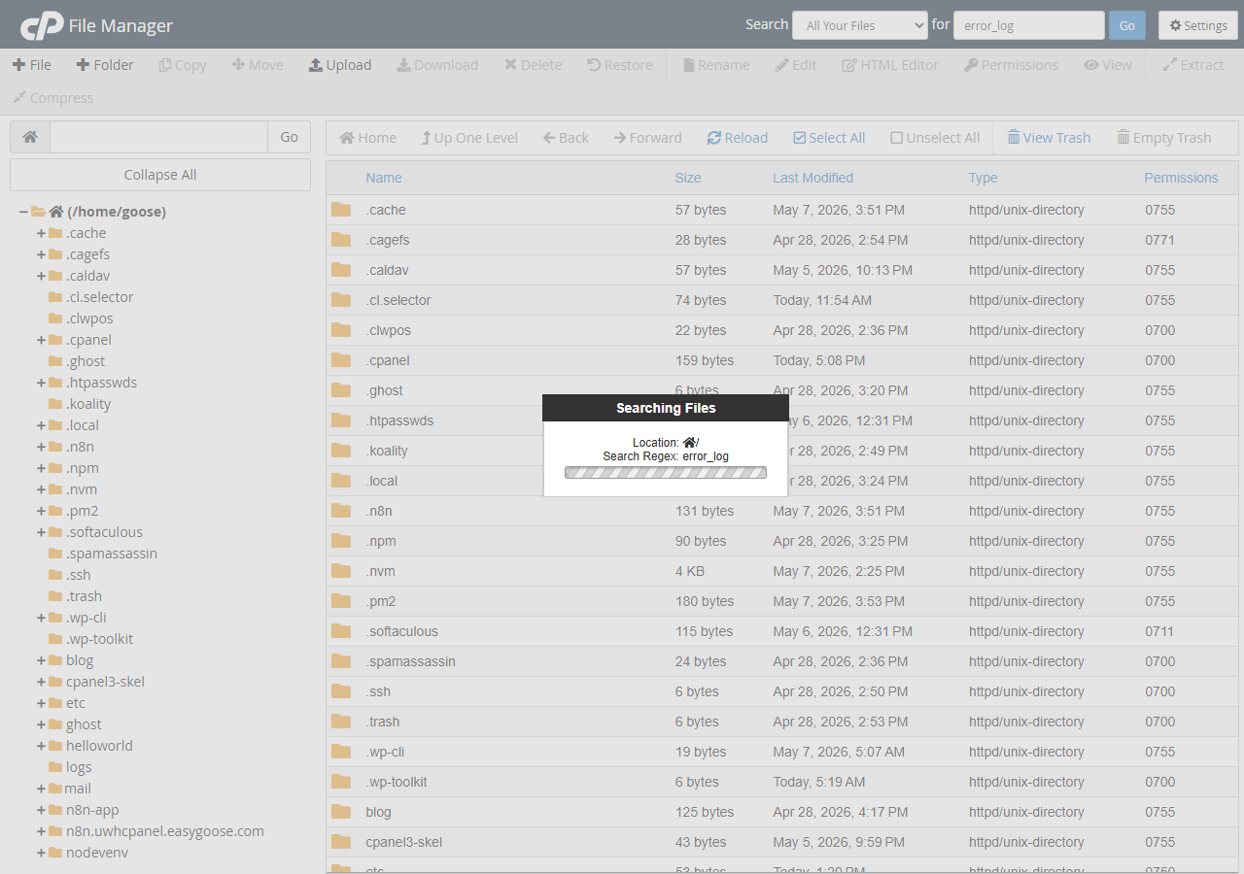This screenshot has width=1244, height=874.
Task: Click Up One Level
Action: (469, 138)
